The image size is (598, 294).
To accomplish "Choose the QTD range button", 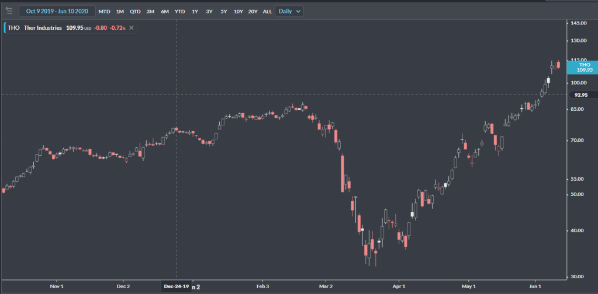I will 135,11.
